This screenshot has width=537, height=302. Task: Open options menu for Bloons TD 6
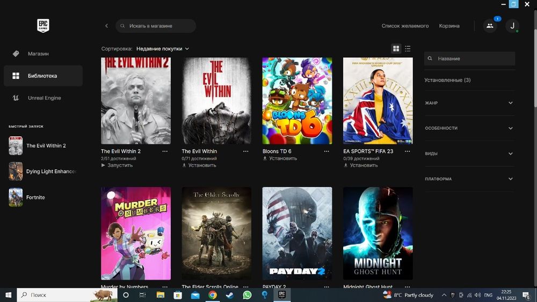[x=326, y=151]
